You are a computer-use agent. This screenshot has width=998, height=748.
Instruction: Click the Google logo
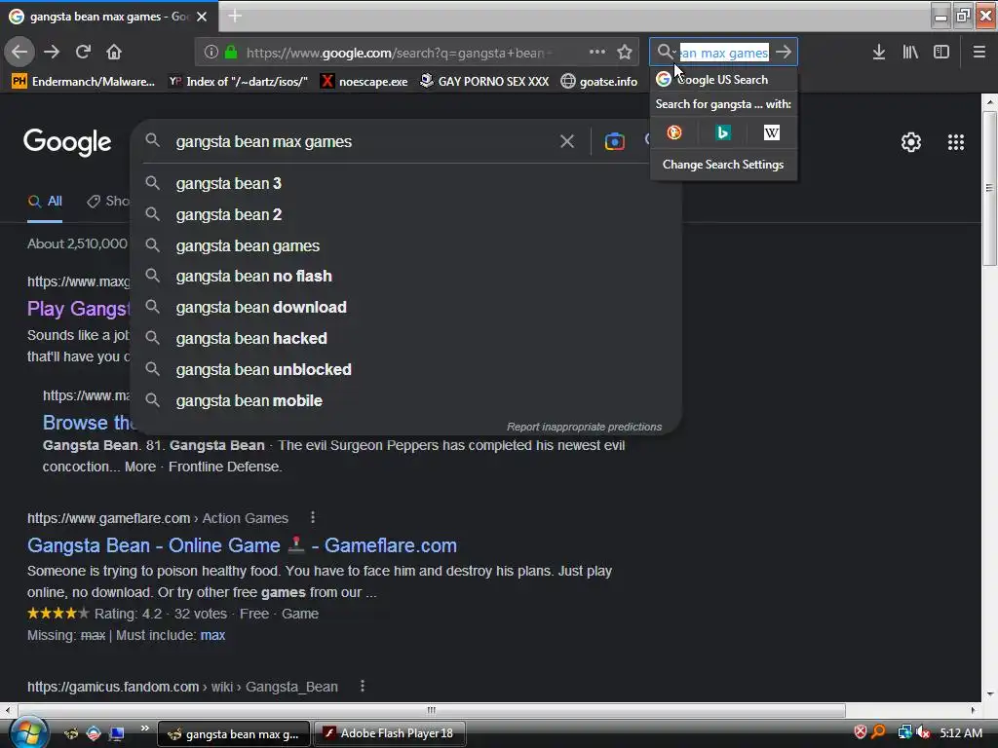[x=67, y=142]
